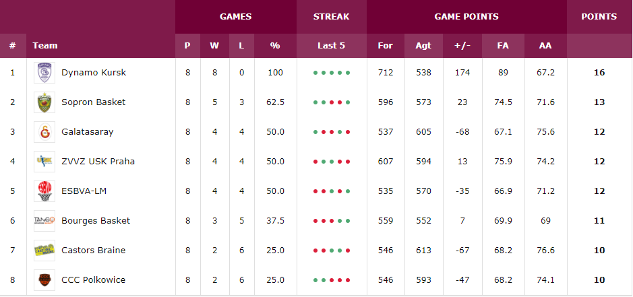Click the Last 5 streak header
This screenshot has width=633, height=297.
332,46
